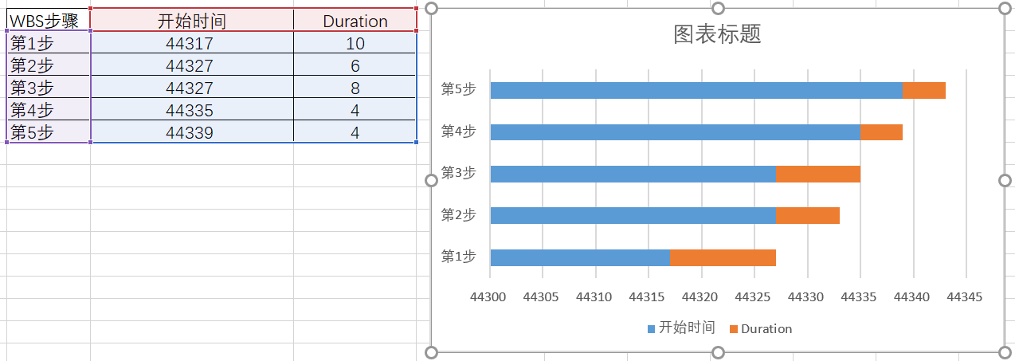
Task: Select the blue bar of 第4步
Action: pos(676,132)
